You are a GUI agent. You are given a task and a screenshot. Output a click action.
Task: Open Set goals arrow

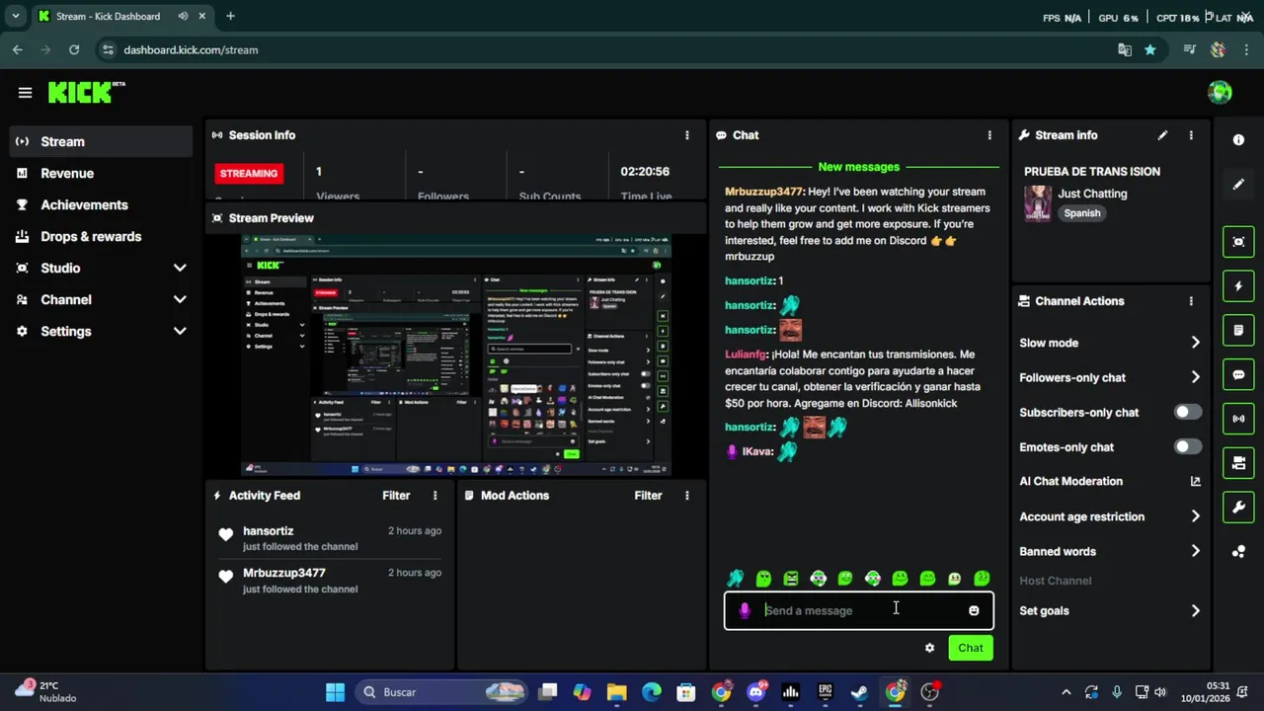point(1195,610)
